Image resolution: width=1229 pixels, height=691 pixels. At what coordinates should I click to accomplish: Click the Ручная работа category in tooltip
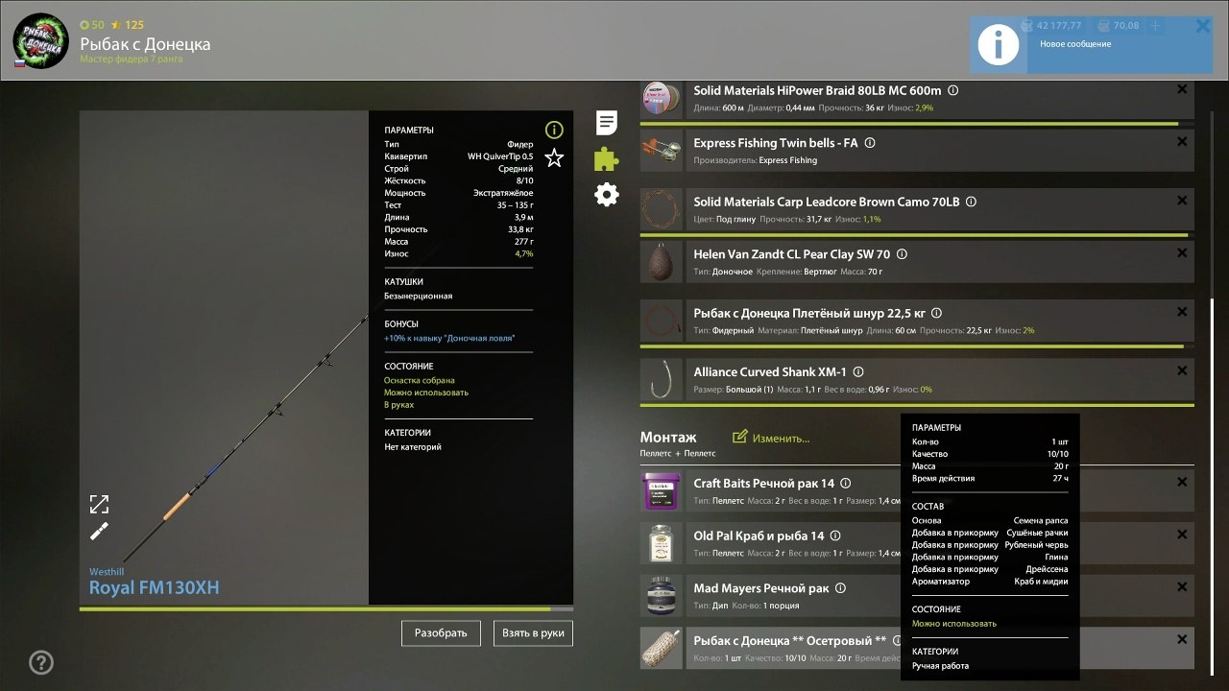(x=940, y=666)
